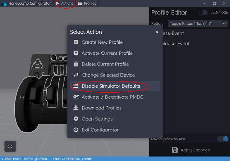Viewport: 230px width, 161px height.
Task: Toggle the LED-Mode switch
Action: point(203,13)
